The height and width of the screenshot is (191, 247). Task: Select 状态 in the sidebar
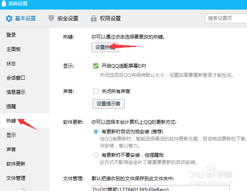click(11, 64)
